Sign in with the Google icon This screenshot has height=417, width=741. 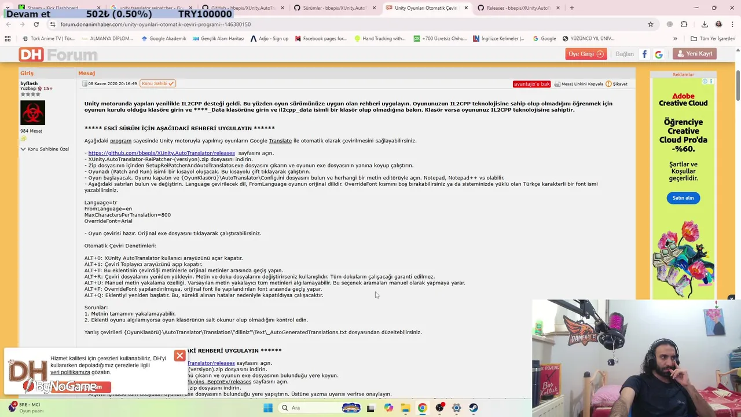(x=659, y=54)
